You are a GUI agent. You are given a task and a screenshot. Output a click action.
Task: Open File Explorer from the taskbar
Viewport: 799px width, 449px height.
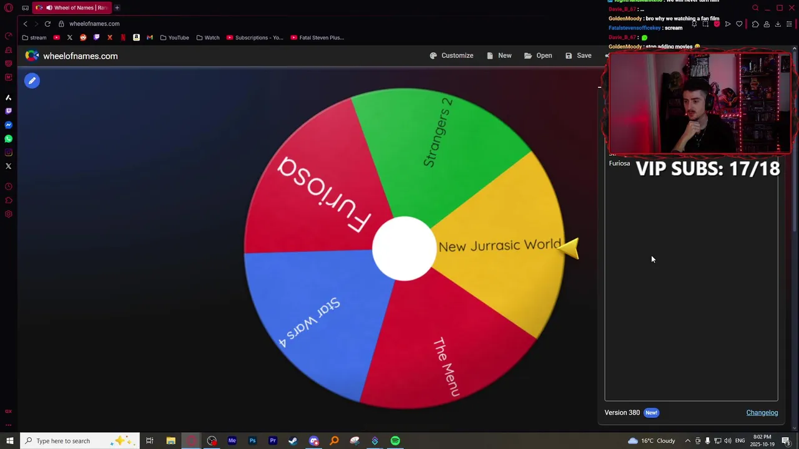click(x=170, y=441)
